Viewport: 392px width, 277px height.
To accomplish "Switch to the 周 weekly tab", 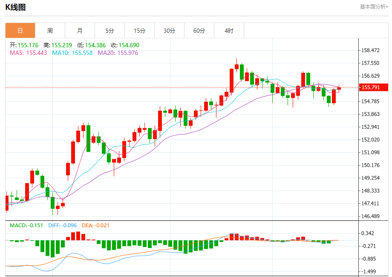I will coord(50,31).
